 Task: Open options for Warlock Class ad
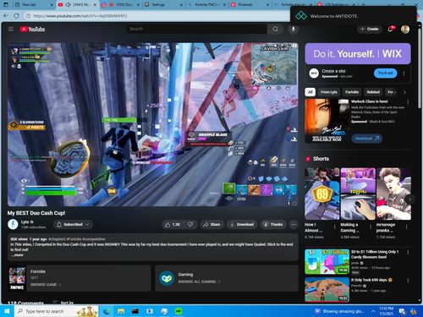click(408, 101)
